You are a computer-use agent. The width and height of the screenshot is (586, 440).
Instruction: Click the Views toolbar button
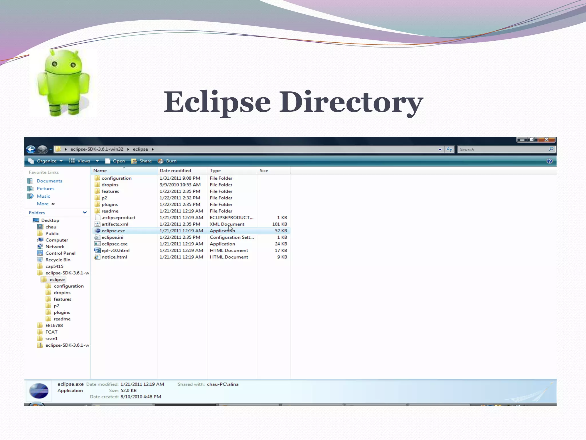coord(80,161)
